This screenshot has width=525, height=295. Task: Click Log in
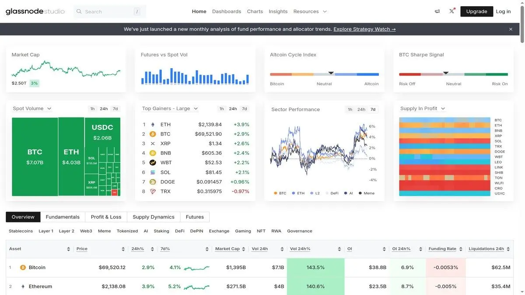tap(503, 11)
